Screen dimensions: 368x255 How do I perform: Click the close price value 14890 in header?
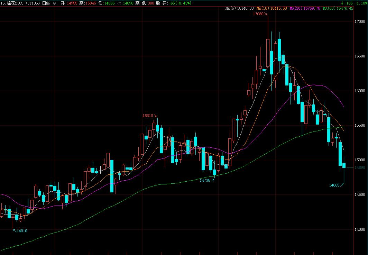pos(128,3)
